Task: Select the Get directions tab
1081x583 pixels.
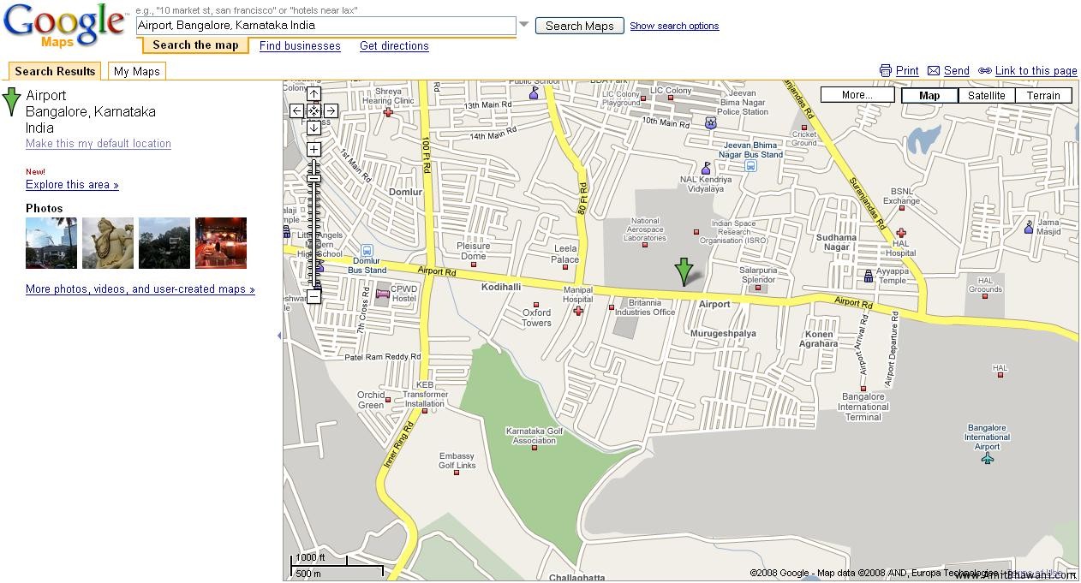Action: click(x=394, y=46)
